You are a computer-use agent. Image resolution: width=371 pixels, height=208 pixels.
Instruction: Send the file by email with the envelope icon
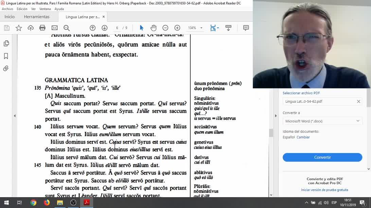pyautogui.click(x=55, y=28)
